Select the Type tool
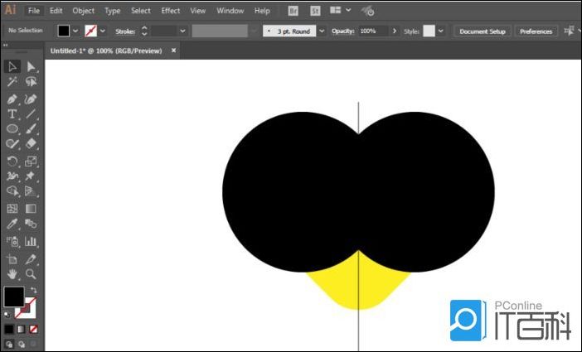Image resolution: width=582 pixels, height=352 pixels. [12, 113]
